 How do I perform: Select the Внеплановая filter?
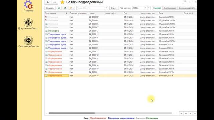pos(170,8)
